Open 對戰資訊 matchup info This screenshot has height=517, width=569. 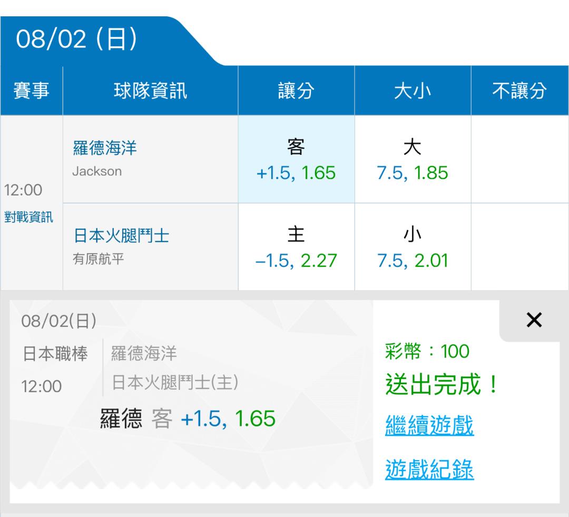(x=28, y=217)
